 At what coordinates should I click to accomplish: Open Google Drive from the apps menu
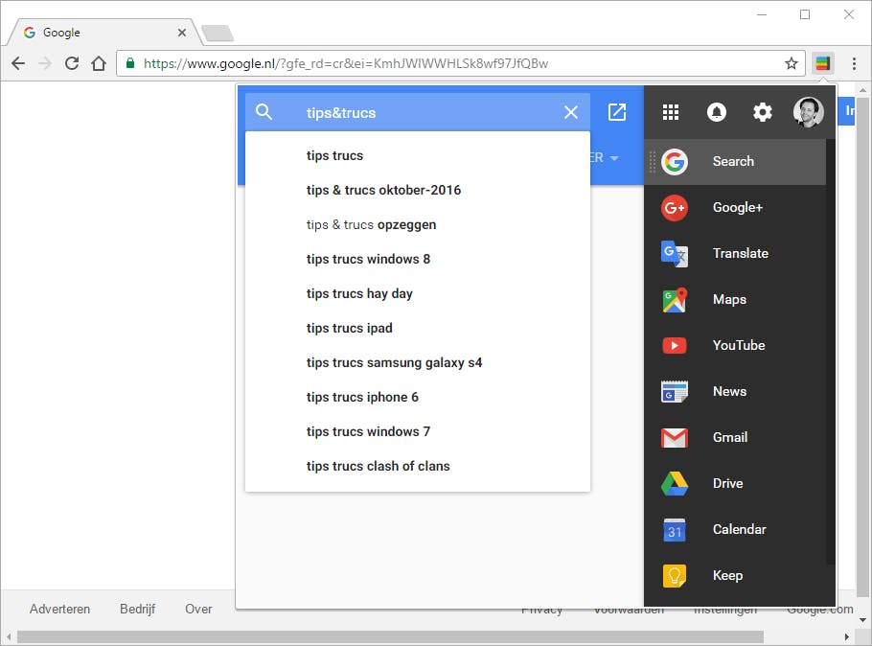point(727,483)
